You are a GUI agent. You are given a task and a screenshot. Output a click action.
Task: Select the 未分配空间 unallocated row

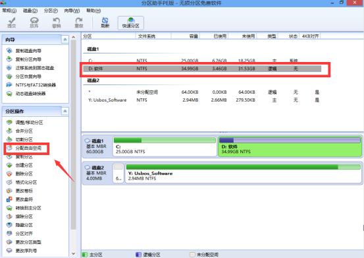pyautogui.click(x=202, y=92)
